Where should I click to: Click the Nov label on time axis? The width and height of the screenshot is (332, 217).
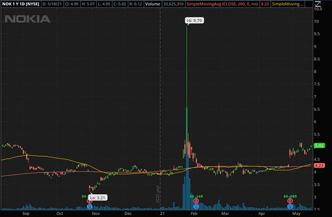tap(96, 214)
